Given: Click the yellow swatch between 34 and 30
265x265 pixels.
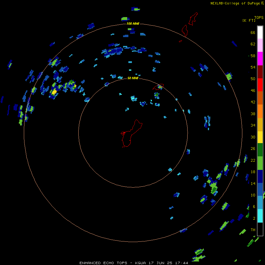Looking at the screenshot, I should pyautogui.click(x=260, y=137).
